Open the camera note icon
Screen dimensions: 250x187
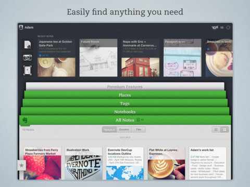(28, 58)
